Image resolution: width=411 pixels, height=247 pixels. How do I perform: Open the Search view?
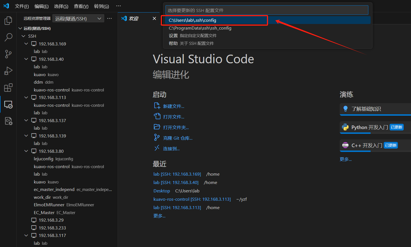pyautogui.click(x=8, y=37)
